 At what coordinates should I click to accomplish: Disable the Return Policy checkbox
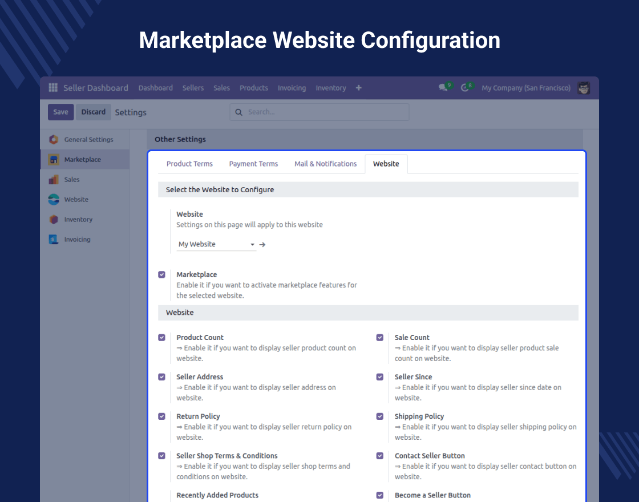pos(162,416)
